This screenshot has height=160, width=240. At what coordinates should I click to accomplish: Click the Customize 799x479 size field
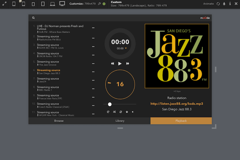(x=82, y=4)
